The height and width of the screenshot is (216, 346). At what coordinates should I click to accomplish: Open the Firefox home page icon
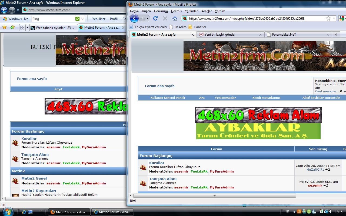[x=175, y=18]
